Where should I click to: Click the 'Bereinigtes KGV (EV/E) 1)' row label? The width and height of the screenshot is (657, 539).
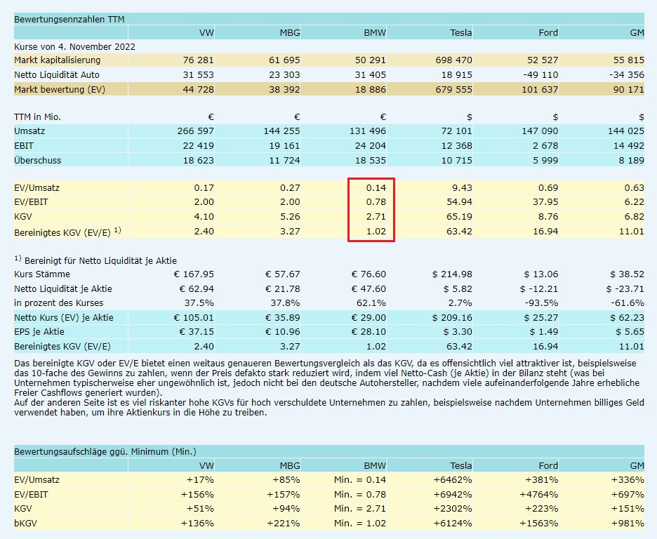pos(67,232)
